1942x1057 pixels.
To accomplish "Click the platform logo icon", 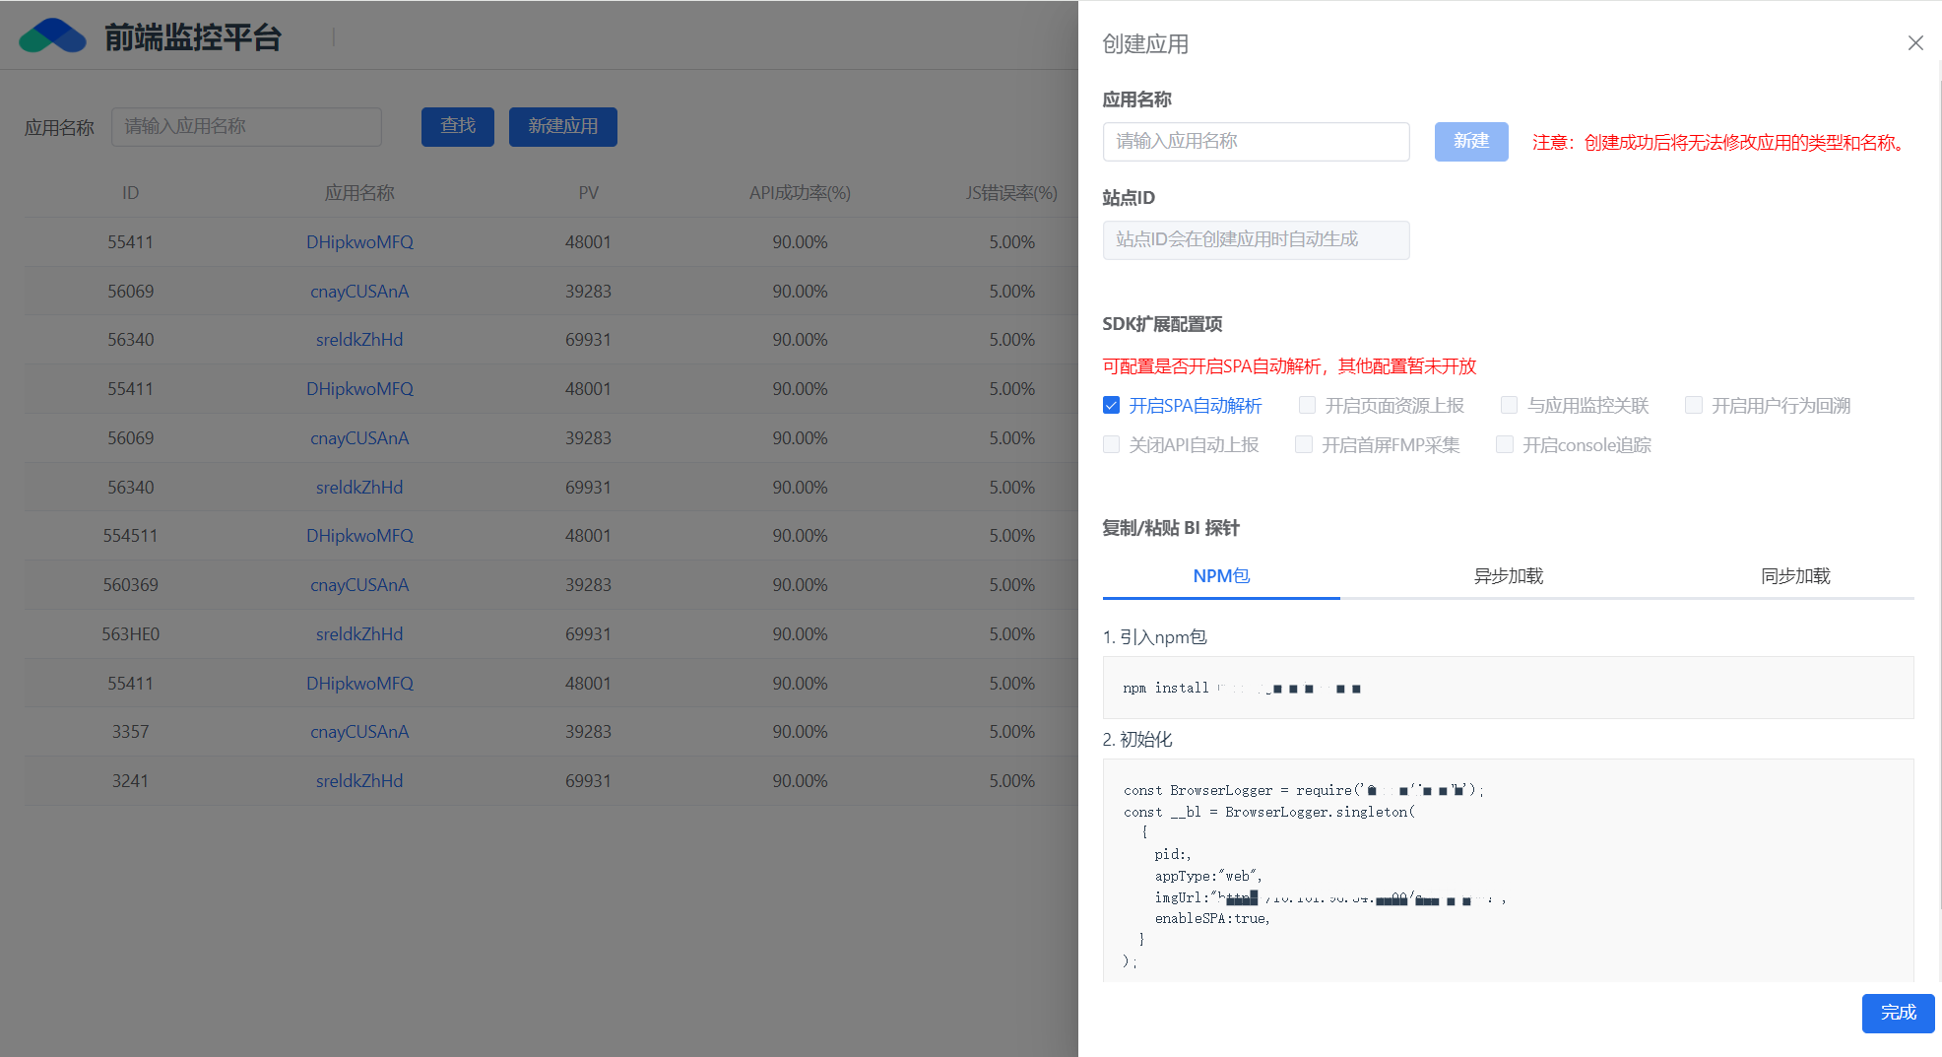I will coord(52,36).
